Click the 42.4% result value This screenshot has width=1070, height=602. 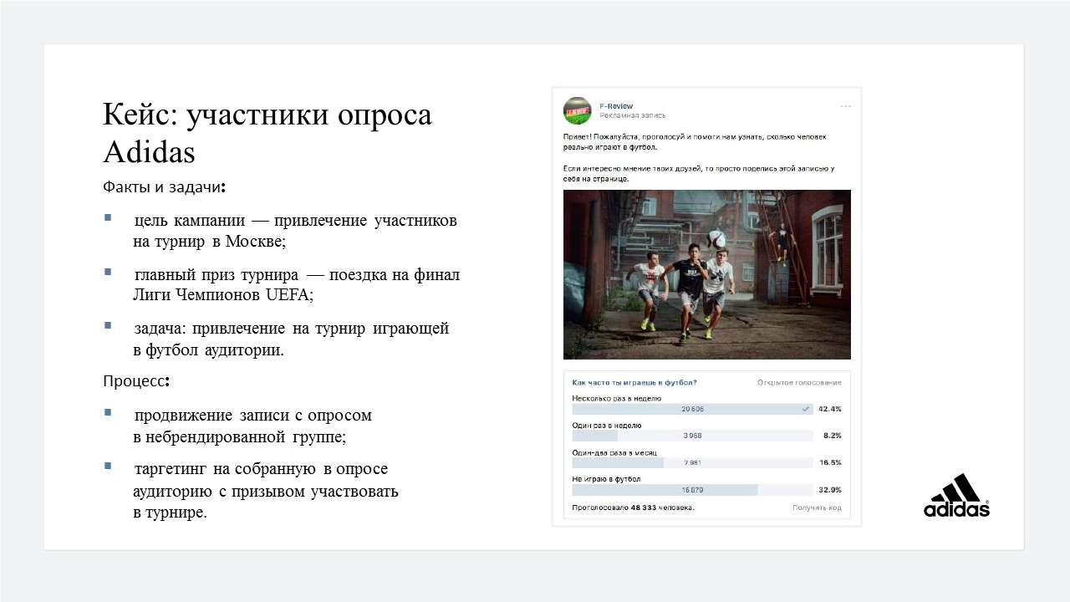tap(829, 409)
